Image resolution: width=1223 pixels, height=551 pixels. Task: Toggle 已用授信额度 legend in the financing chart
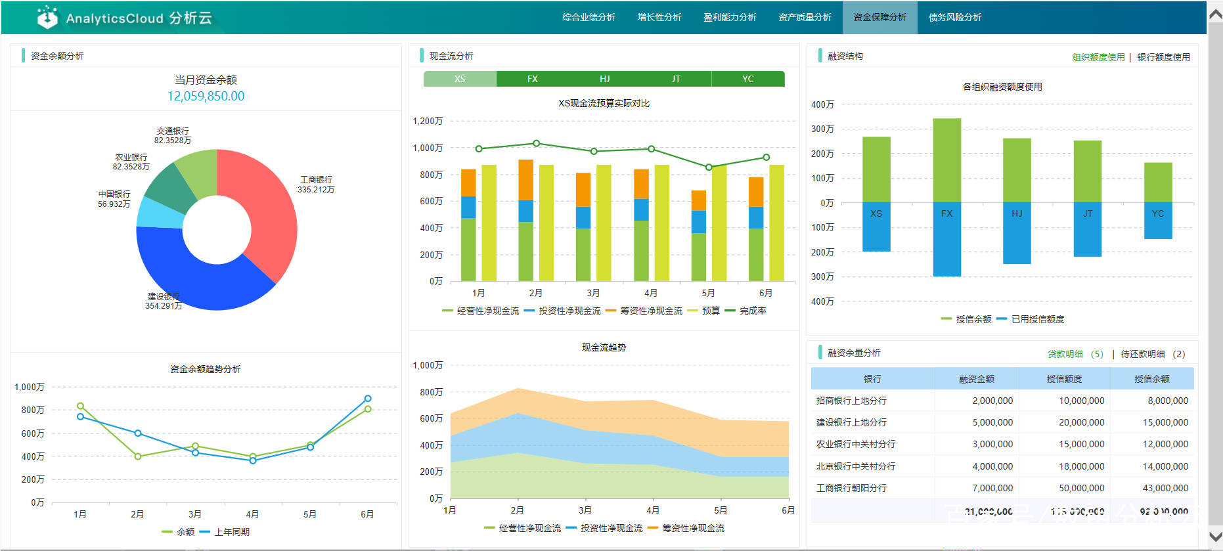click(x=1031, y=319)
